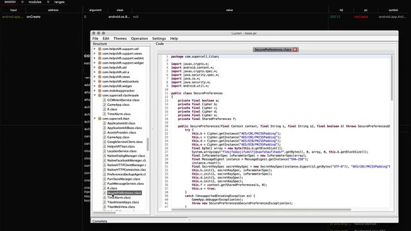This screenshot has height=231, width=411.
Task: Select the SecurePreferences.class code tab
Action: point(273,49)
